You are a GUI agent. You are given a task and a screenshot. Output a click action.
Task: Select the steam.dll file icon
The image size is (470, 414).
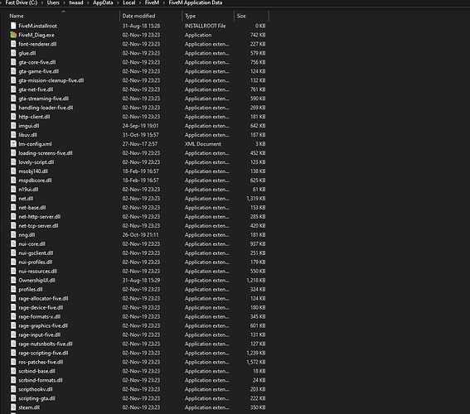[x=13, y=407]
